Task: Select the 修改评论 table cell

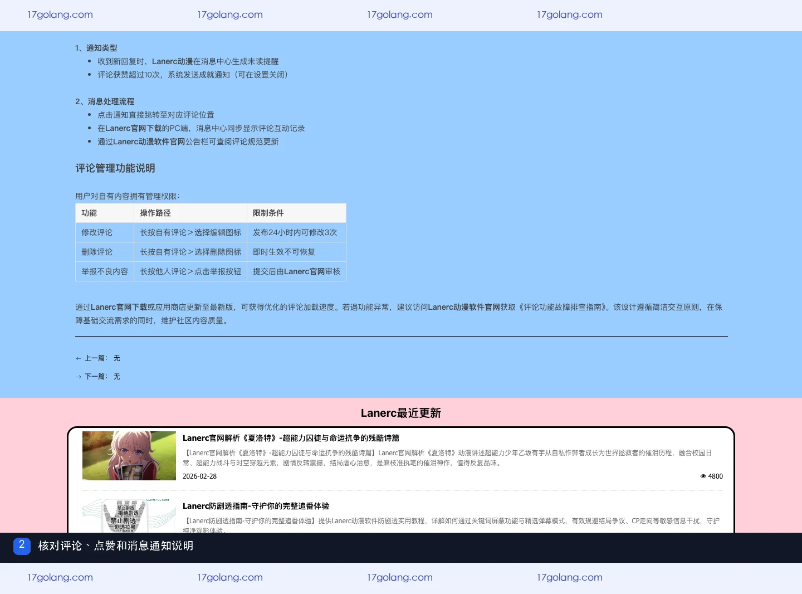Action: [x=105, y=232]
